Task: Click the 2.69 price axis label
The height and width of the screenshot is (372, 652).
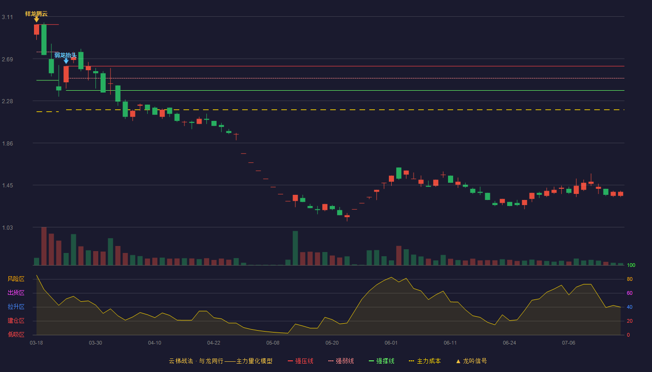Action: [x=7, y=60]
